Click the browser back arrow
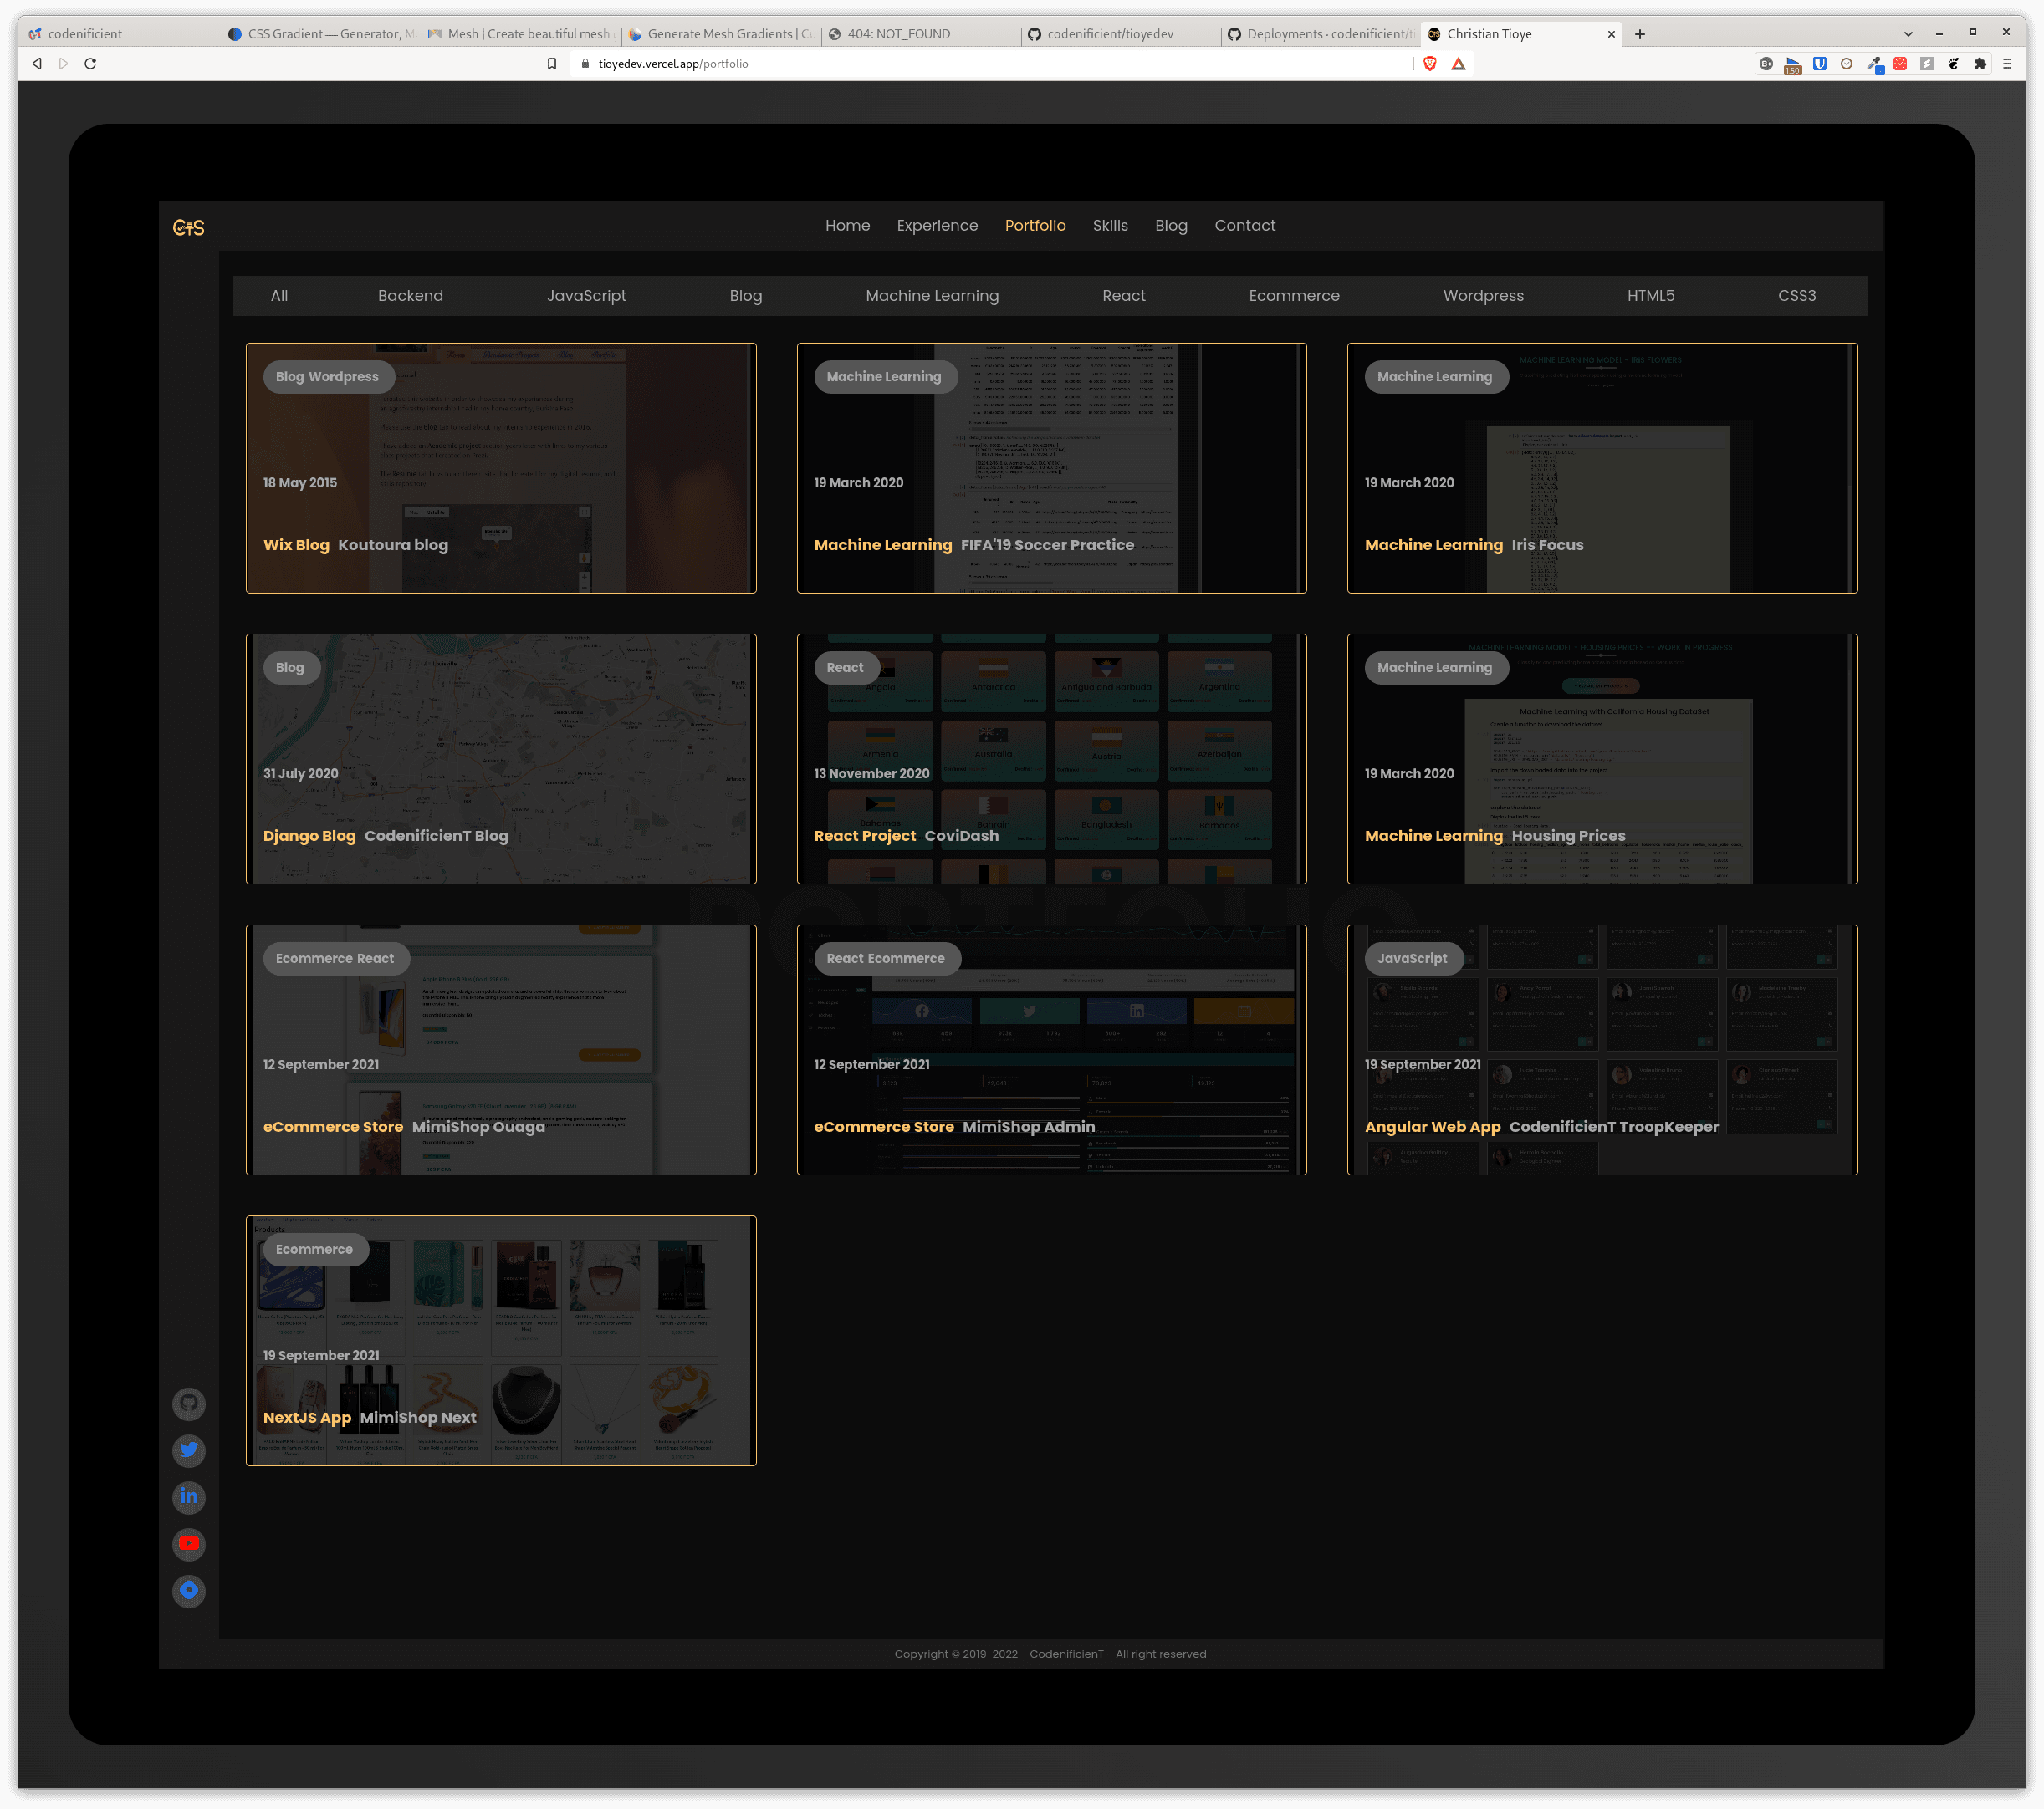This screenshot has height=1809, width=2044. pos(36,63)
